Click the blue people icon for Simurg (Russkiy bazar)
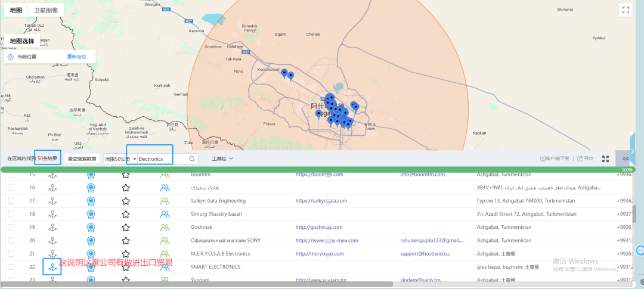This screenshot has height=289, width=644. (165, 215)
